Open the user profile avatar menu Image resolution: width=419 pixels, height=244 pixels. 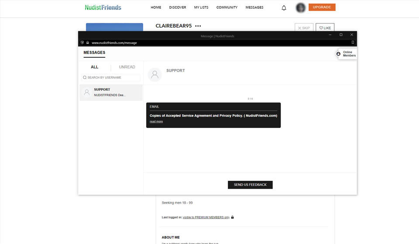(300, 7)
